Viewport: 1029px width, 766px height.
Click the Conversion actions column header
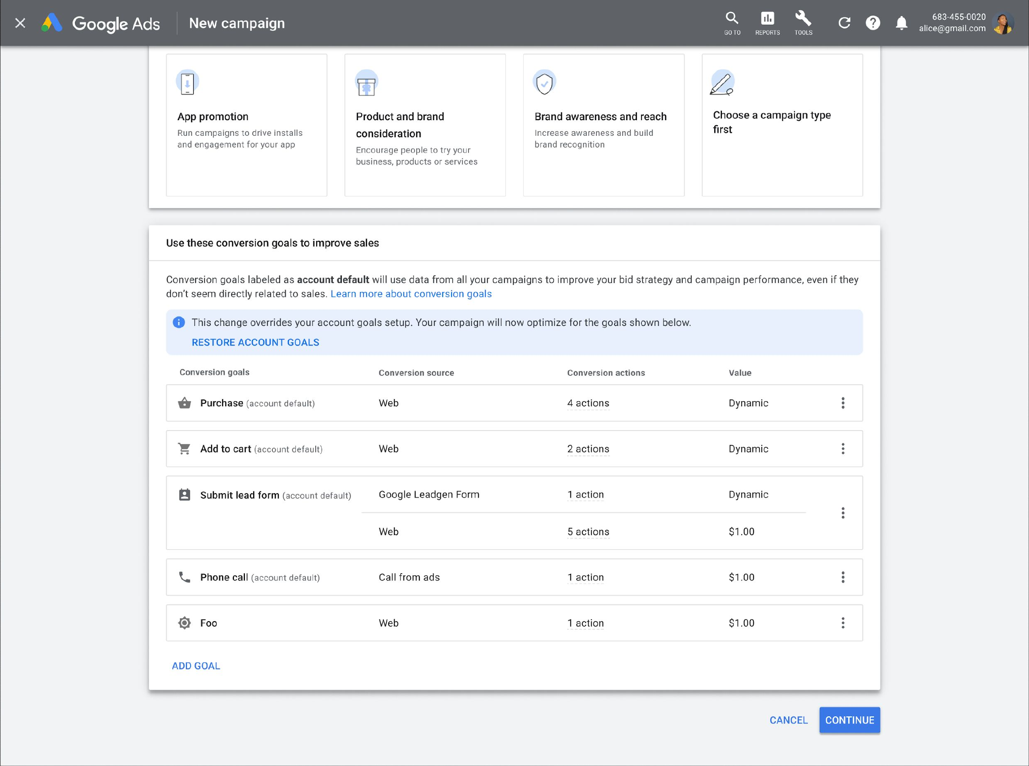(x=606, y=373)
